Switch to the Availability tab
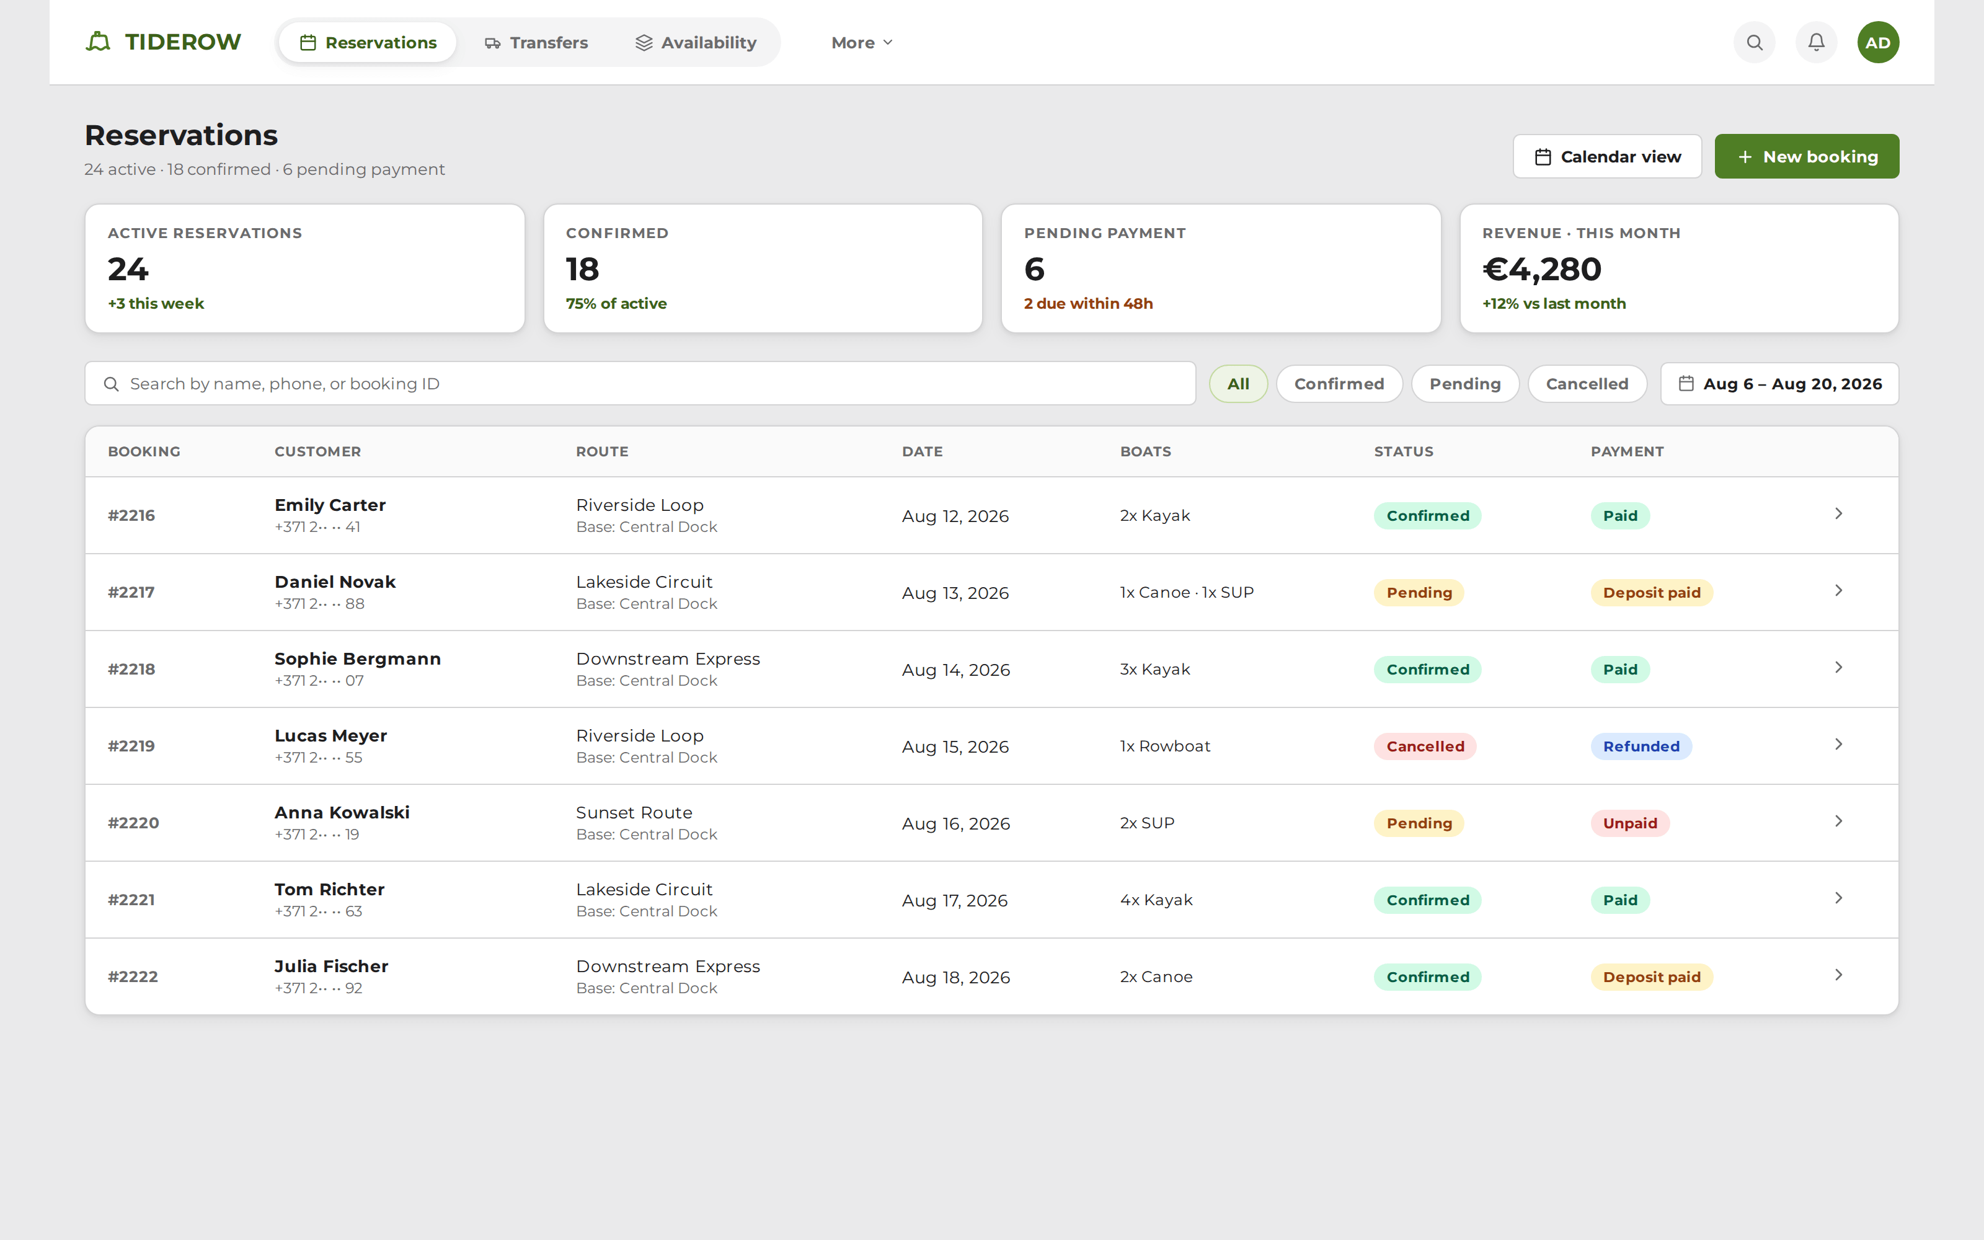Viewport: 1984px width, 1240px height. click(696, 42)
